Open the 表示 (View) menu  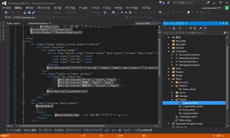(x=30, y=8)
